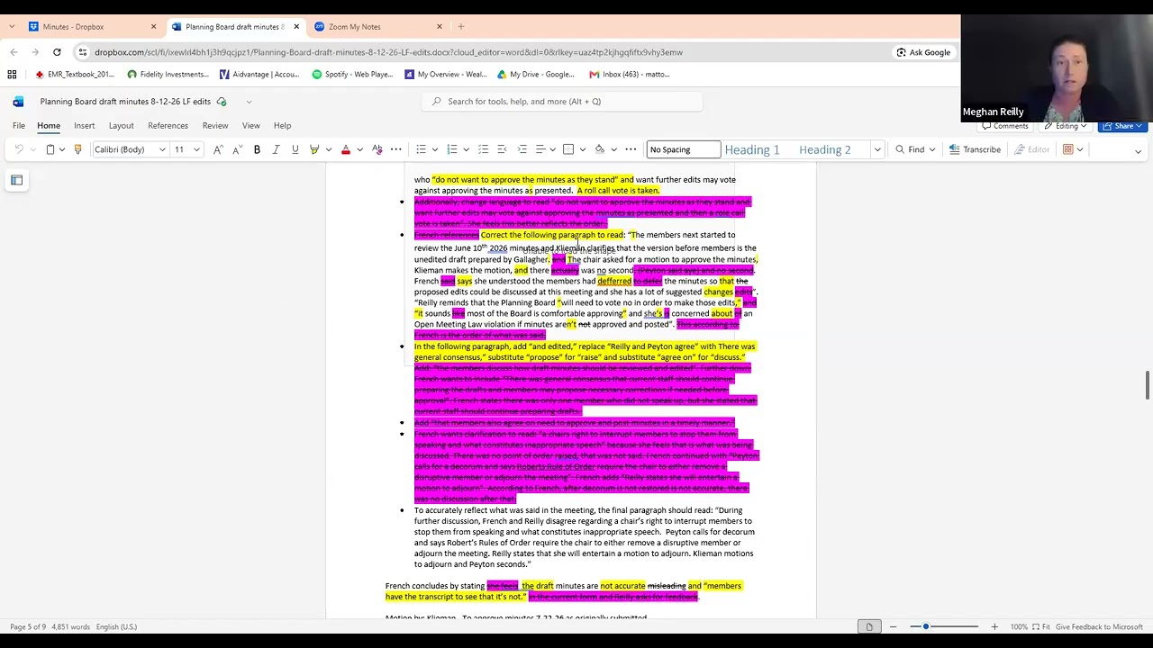Viewport: 1153px width, 648px height.
Task: Click the document vertical scrollbar thumb
Action: pyautogui.click(x=1147, y=384)
